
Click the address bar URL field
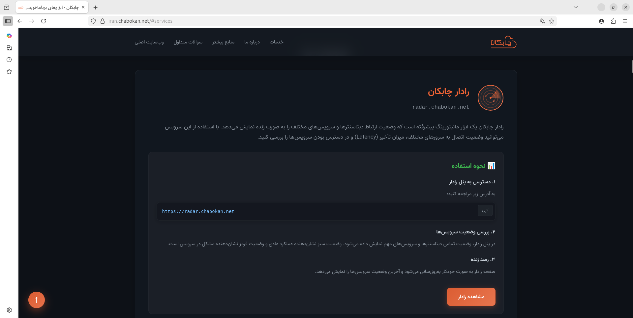[x=297, y=21]
